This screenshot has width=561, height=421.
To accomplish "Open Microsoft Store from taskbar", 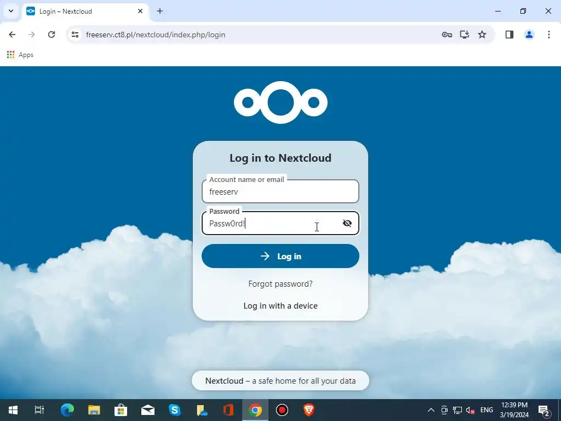I will (121, 410).
